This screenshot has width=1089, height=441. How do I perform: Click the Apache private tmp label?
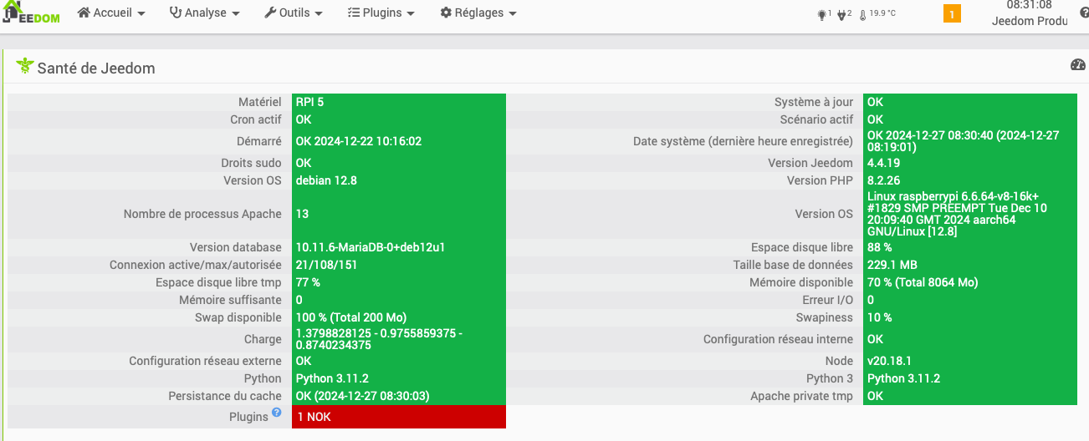tap(801, 396)
